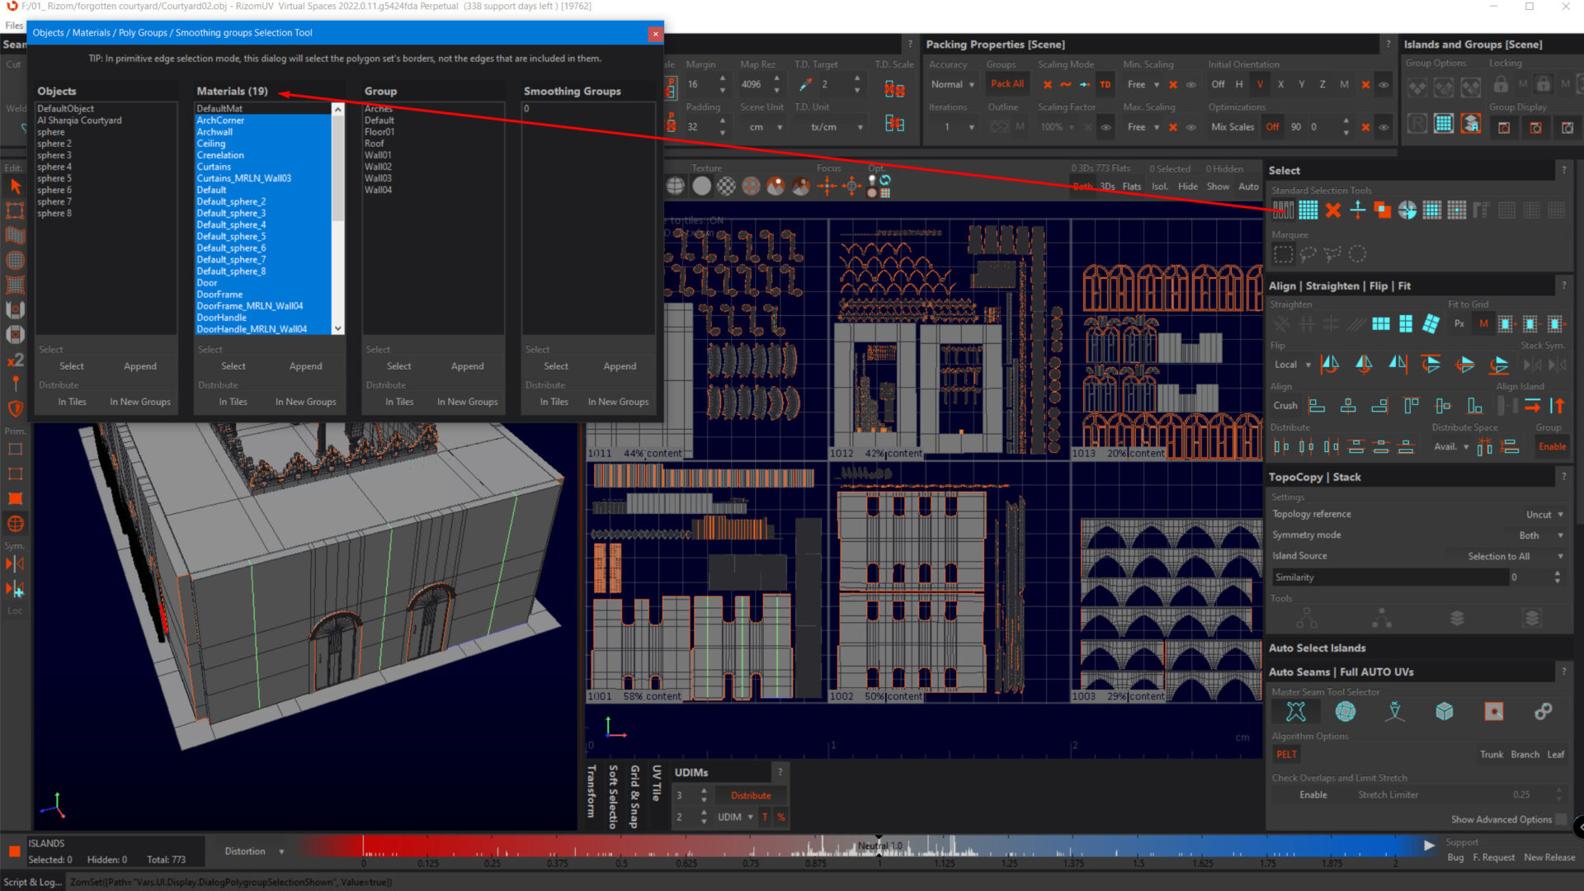Screen dimensions: 1584x891
Task: Toggle Group Enable in the Align panel
Action: pos(1551,446)
